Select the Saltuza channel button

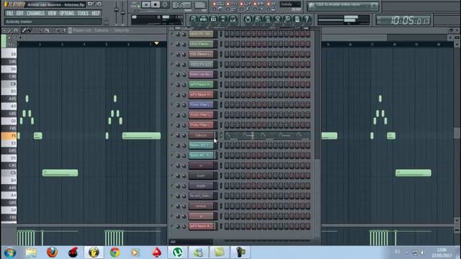point(201,135)
